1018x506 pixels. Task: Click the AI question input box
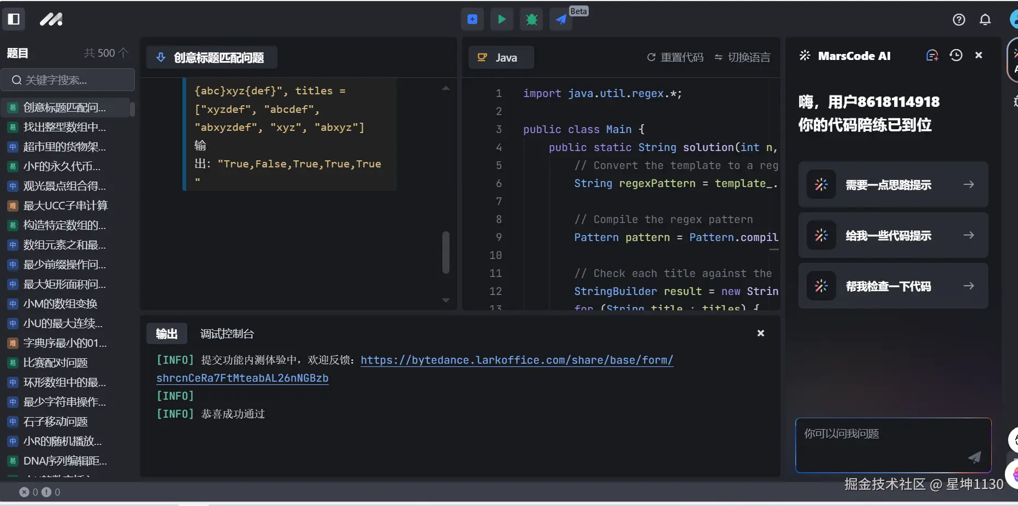click(x=893, y=445)
